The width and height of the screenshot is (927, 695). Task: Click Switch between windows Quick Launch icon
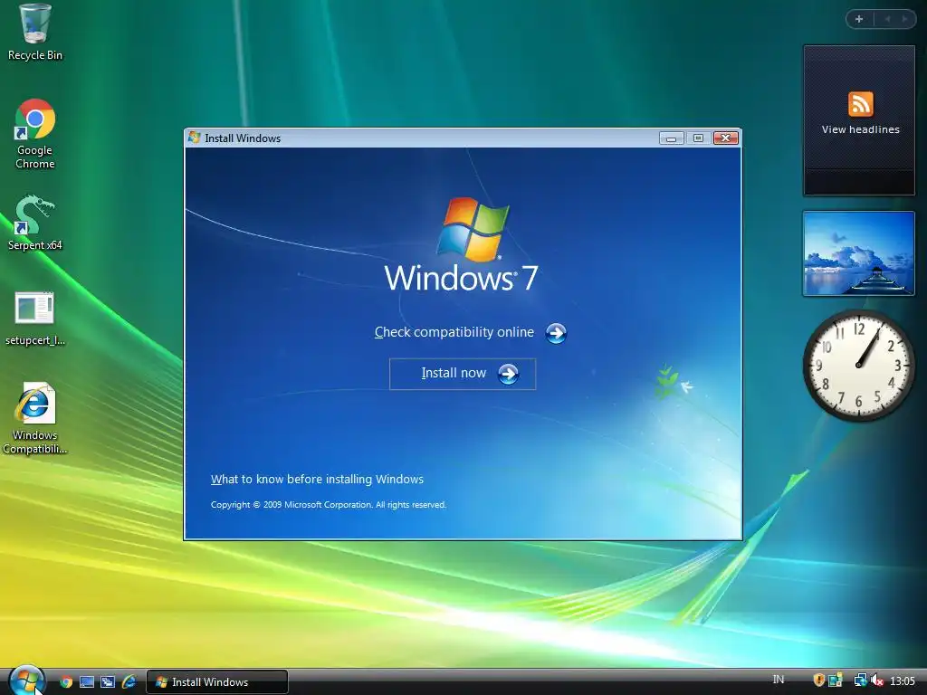[x=108, y=682]
